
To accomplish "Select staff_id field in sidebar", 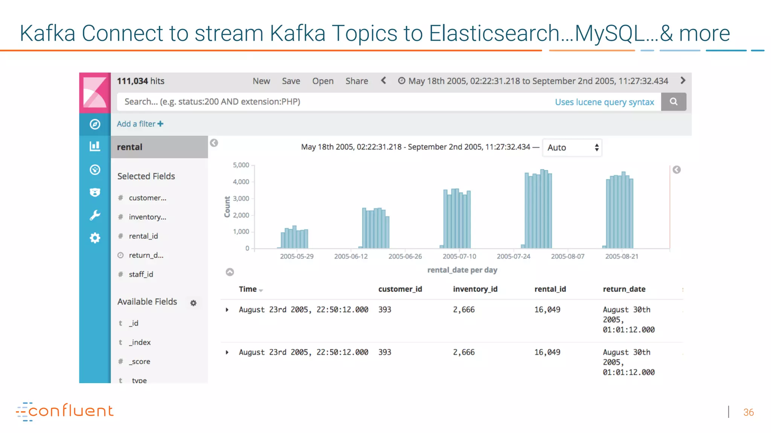I will pos(141,274).
